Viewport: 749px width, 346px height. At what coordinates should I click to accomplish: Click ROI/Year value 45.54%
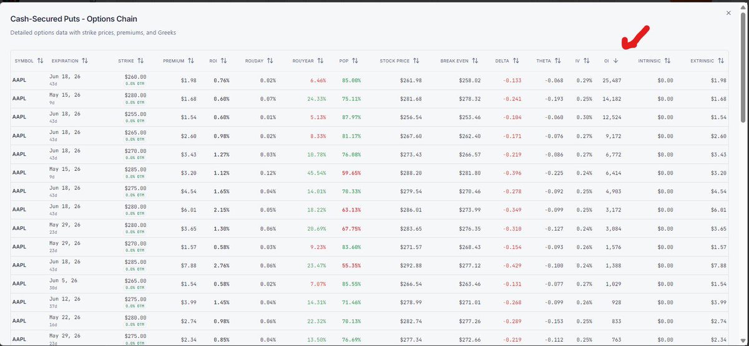[x=316, y=173]
